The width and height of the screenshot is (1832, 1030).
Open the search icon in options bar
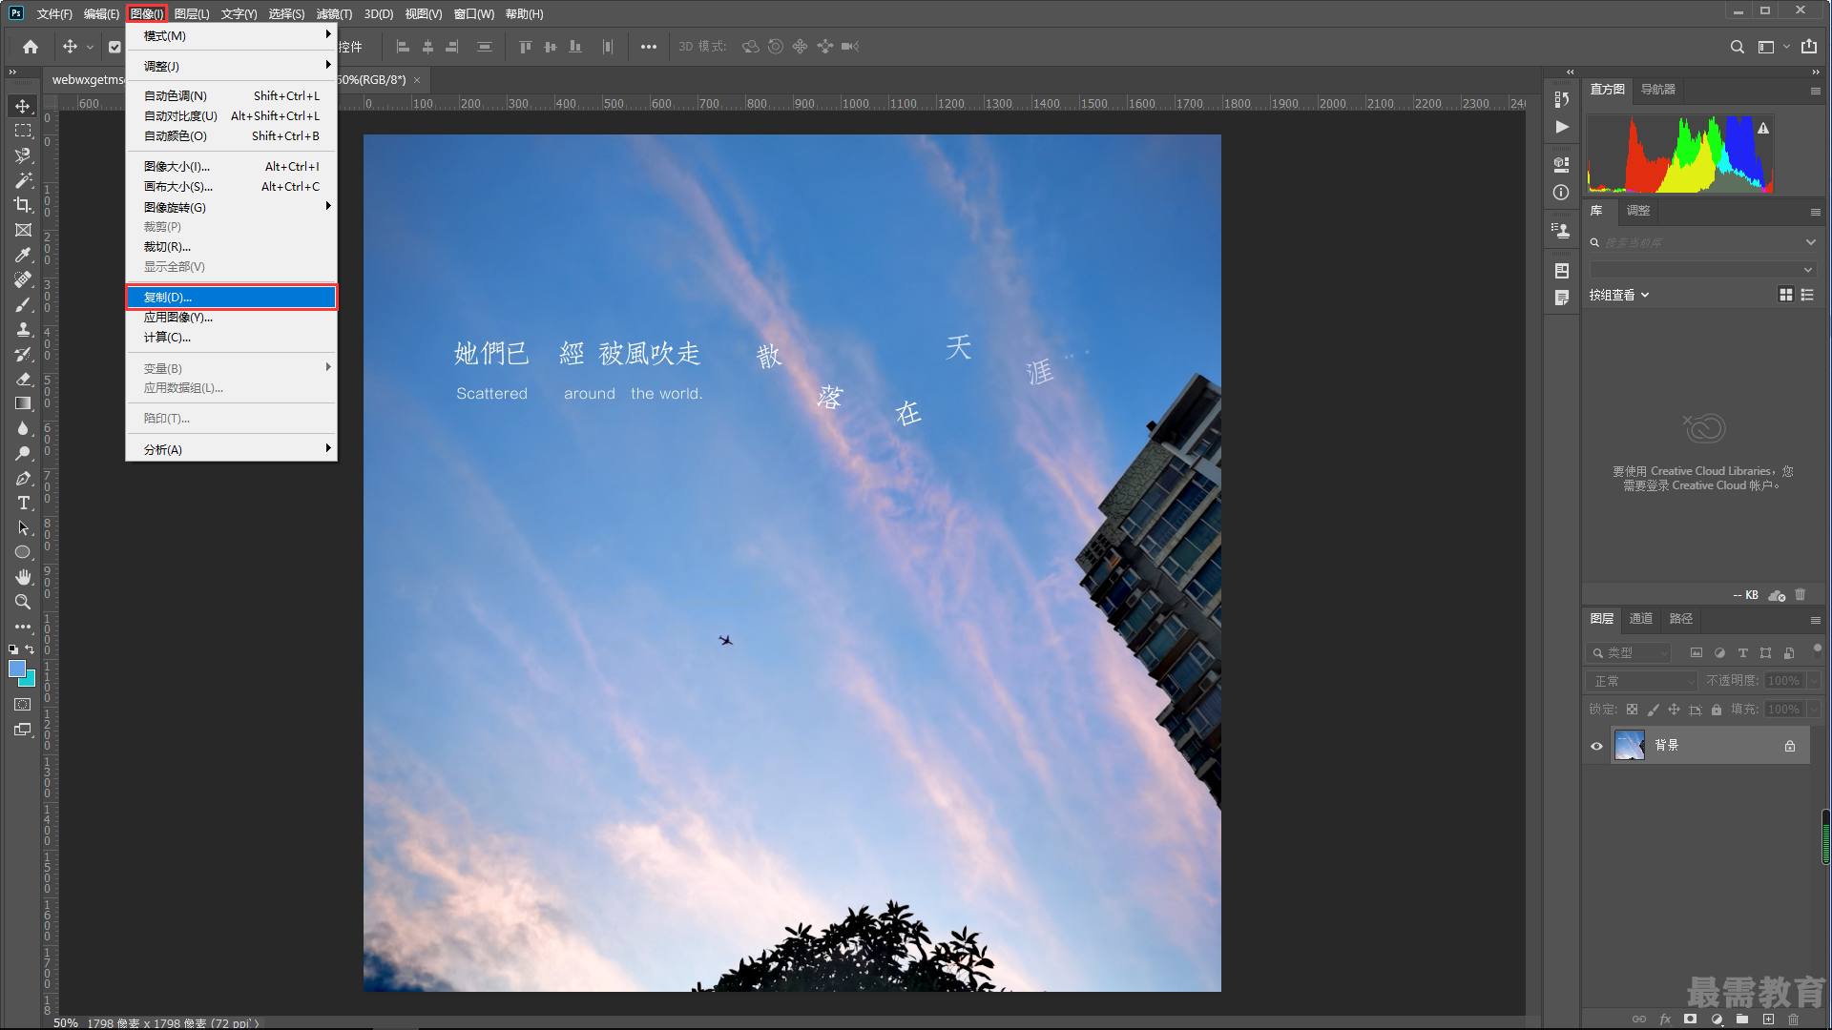pos(1737,47)
